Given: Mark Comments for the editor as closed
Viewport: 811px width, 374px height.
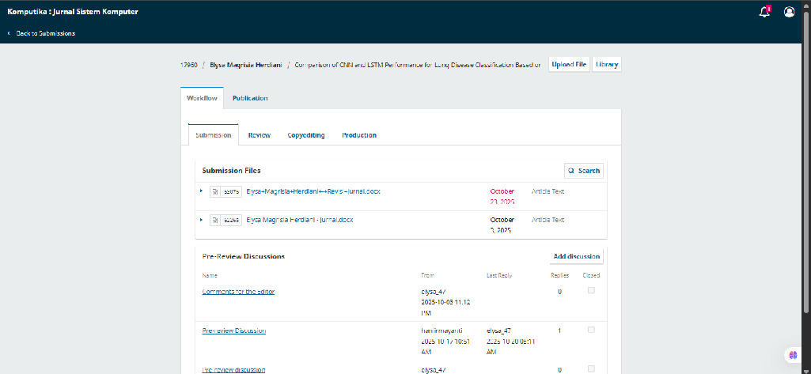Looking at the screenshot, I should (591, 290).
